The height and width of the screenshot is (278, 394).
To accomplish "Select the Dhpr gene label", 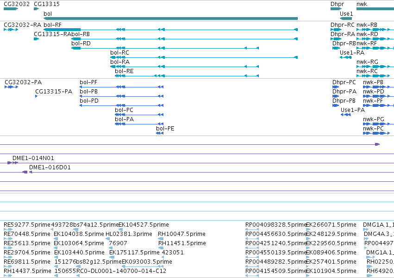I will [x=337, y=4].
